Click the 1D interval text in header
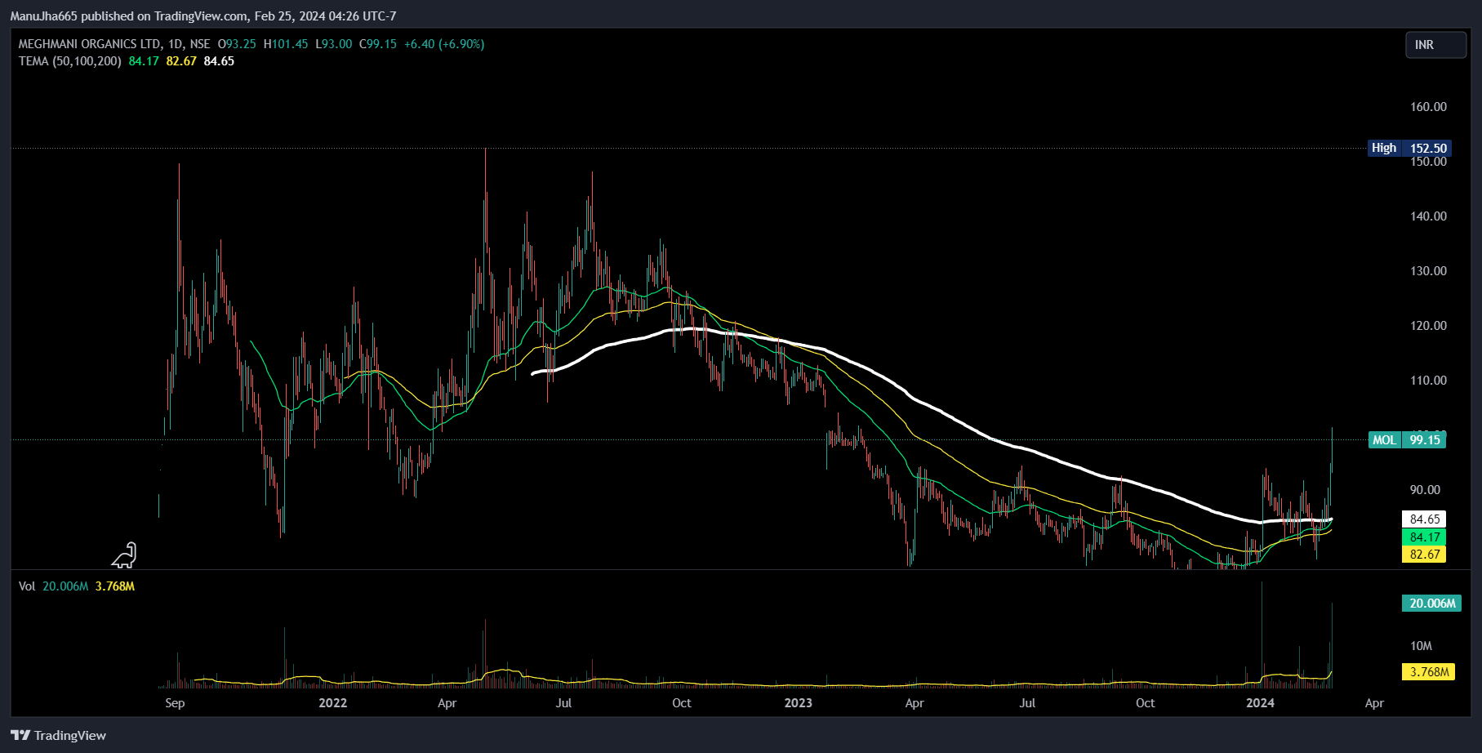The width and height of the screenshot is (1482, 753). click(176, 44)
